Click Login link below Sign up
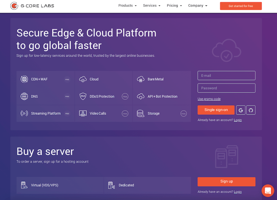 [238, 192]
